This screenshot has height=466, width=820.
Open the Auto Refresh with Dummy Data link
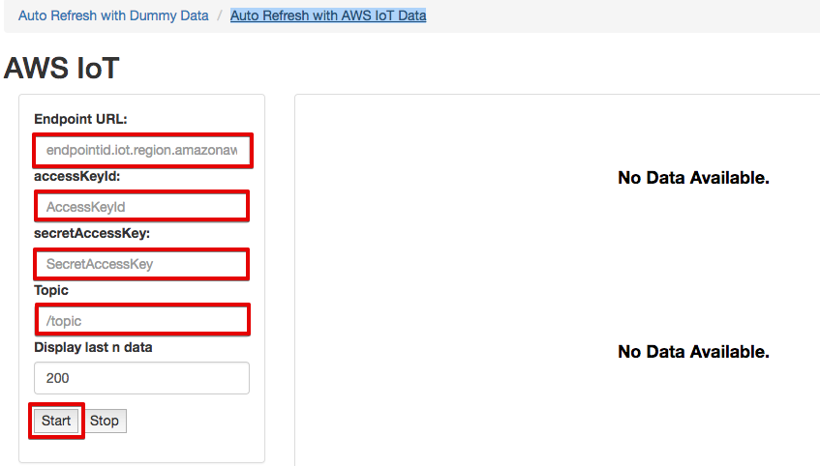(113, 15)
